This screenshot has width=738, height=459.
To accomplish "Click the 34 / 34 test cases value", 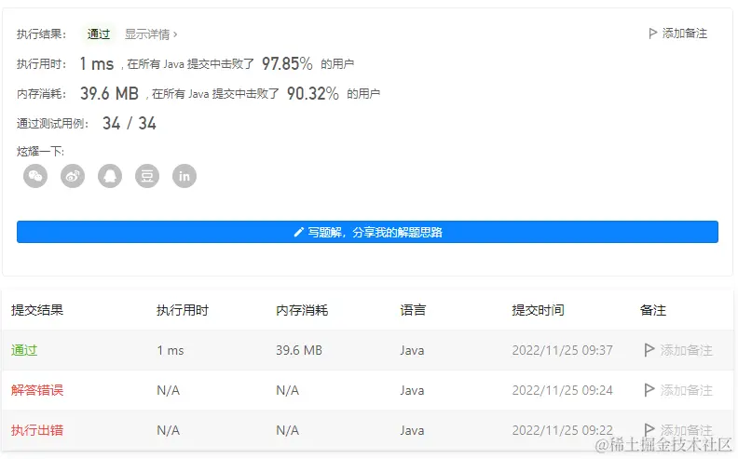I will [130, 123].
